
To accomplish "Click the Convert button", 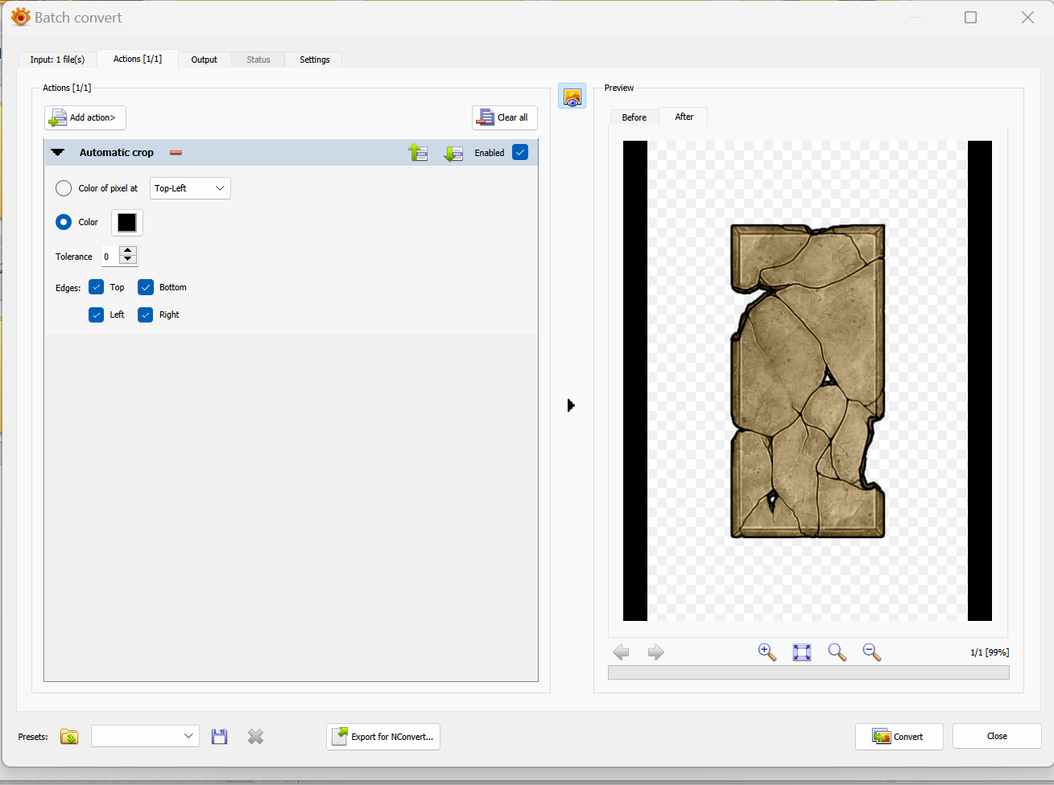I will pyautogui.click(x=899, y=737).
